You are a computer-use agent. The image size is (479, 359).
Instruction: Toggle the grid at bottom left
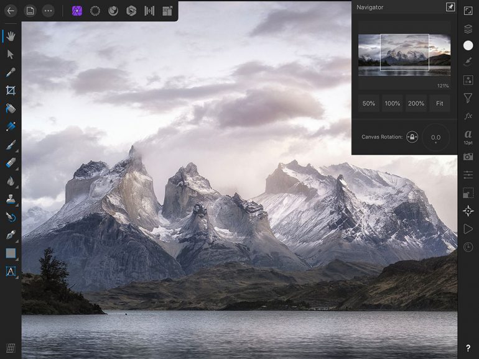[x=11, y=348]
